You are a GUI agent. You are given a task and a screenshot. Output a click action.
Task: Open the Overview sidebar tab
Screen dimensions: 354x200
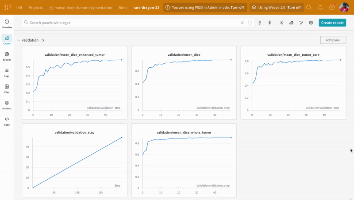tap(7, 23)
